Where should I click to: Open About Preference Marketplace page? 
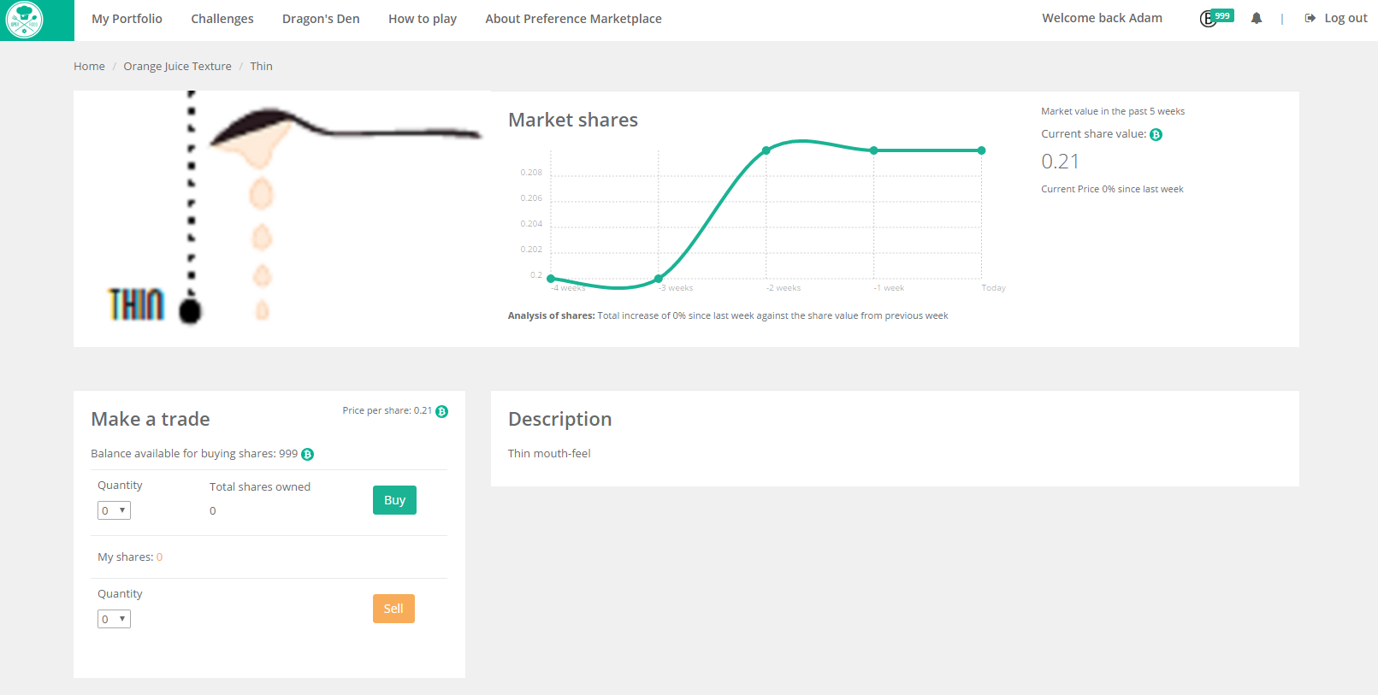click(573, 19)
